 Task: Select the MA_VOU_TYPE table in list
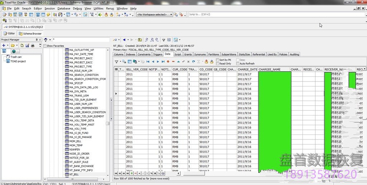click(78, 129)
